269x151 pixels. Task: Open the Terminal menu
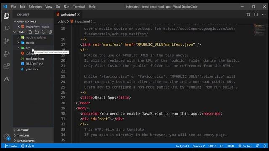pyautogui.click(x=79, y=7)
